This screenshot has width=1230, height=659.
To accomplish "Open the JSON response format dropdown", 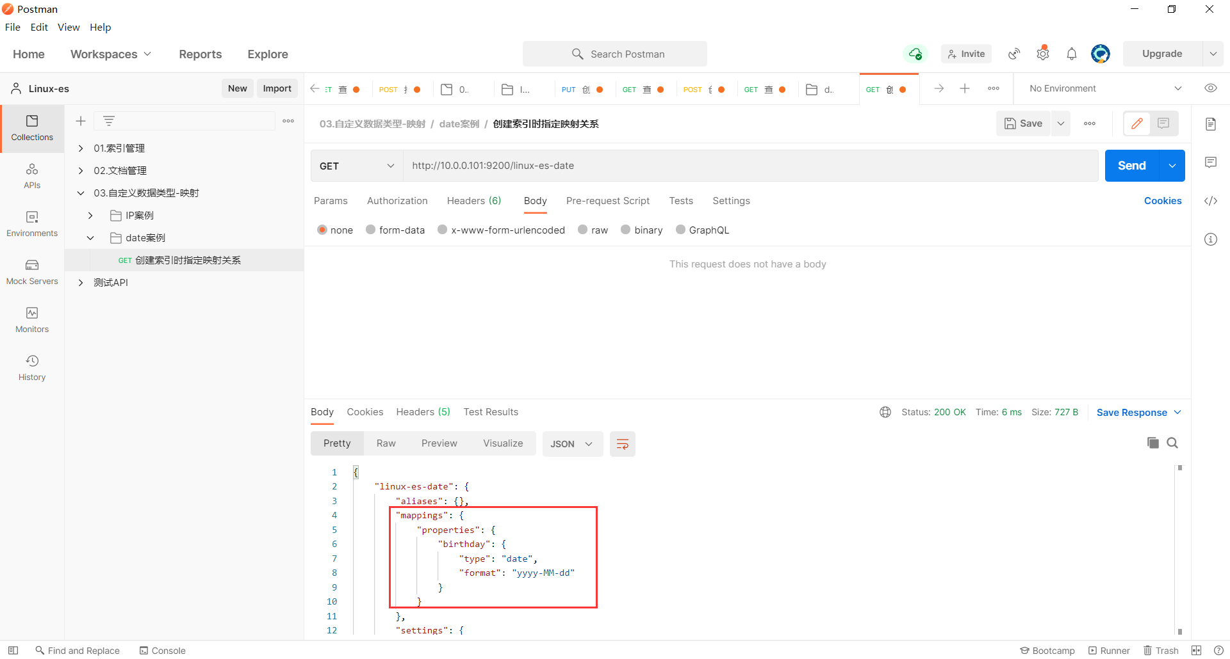I will [x=573, y=444].
